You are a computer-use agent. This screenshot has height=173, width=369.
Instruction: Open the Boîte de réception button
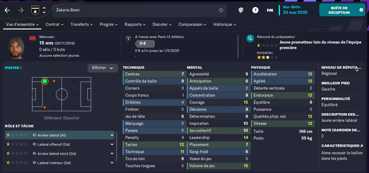(x=342, y=10)
